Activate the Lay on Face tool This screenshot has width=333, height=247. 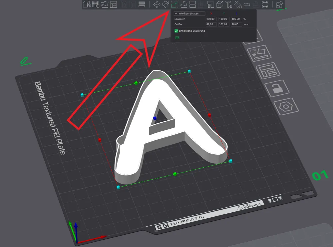pos(183,4)
